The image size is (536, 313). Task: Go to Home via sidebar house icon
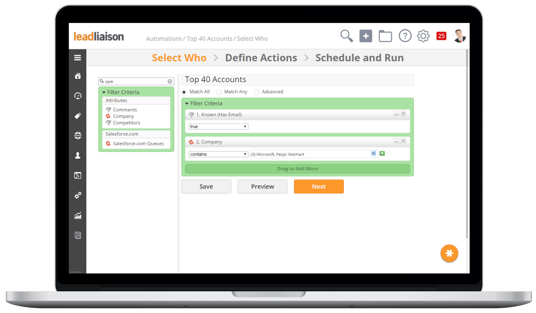[x=78, y=76]
